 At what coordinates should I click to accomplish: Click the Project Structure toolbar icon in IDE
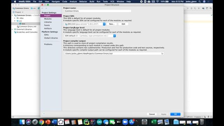point(203,8)
